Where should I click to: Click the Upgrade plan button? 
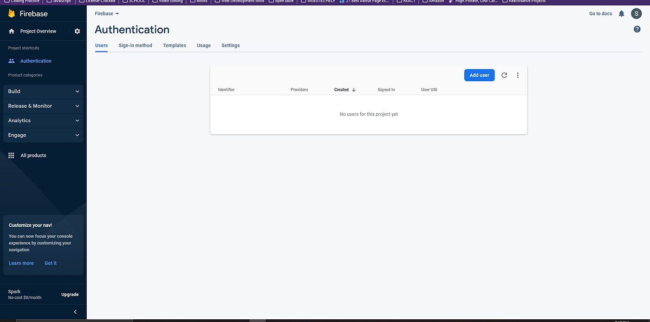tap(70, 294)
